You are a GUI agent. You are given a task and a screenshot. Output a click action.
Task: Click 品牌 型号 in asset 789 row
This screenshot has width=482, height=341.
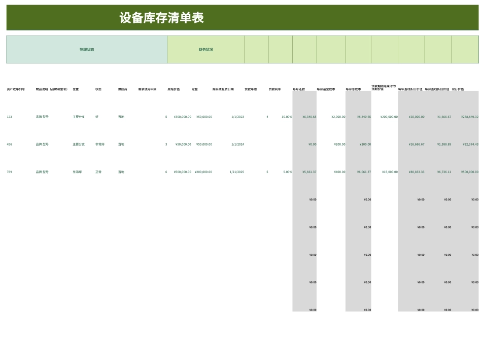pos(42,172)
